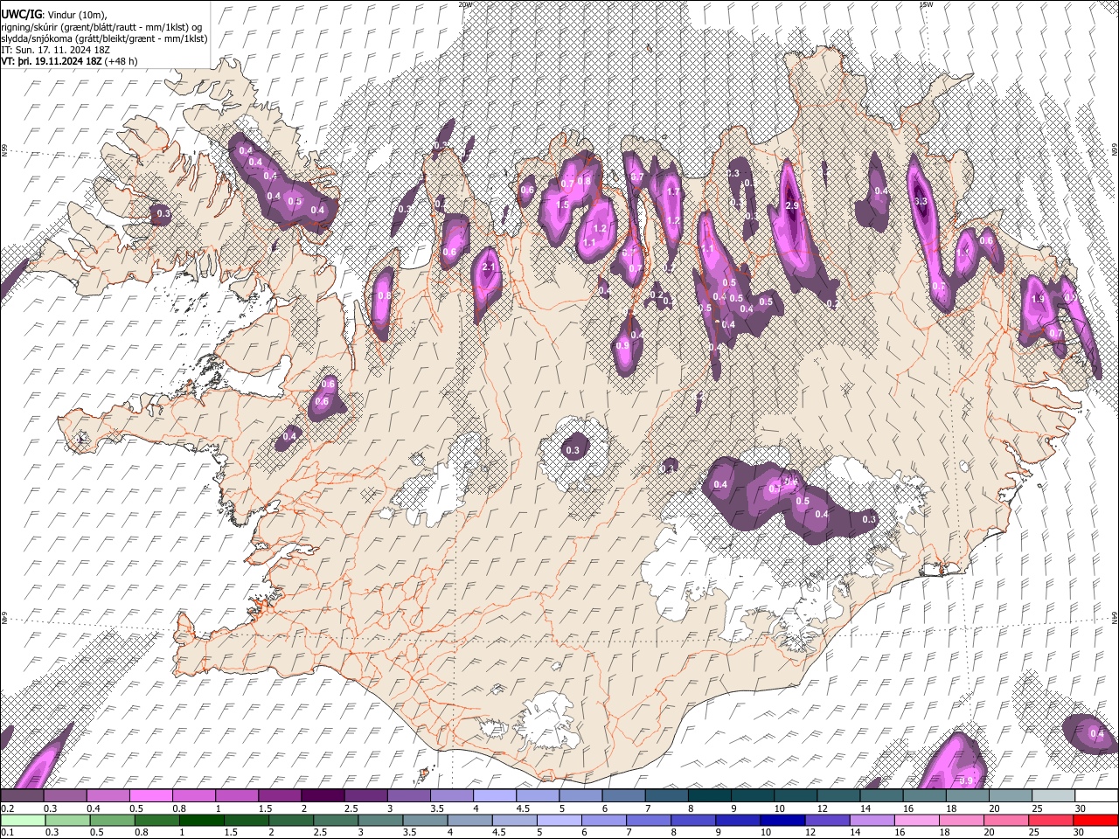Click the navy blue swatch above bottom-row 10

[x=782, y=820]
